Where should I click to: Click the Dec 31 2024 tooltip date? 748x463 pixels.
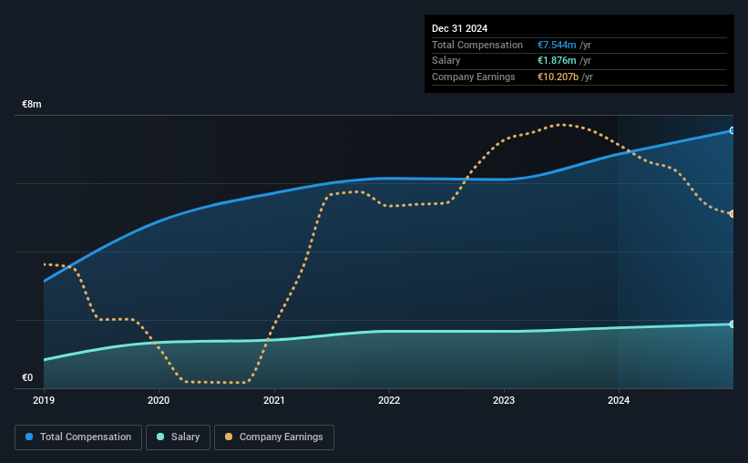click(459, 28)
